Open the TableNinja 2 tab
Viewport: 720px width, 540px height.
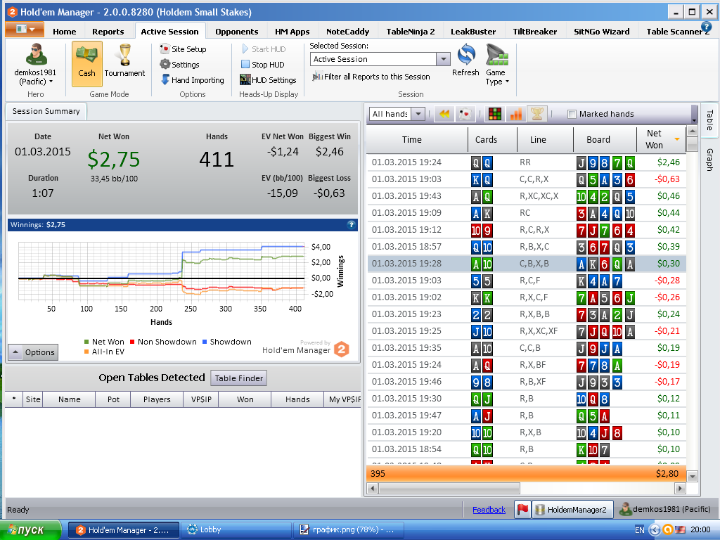click(x=410, y=32)
